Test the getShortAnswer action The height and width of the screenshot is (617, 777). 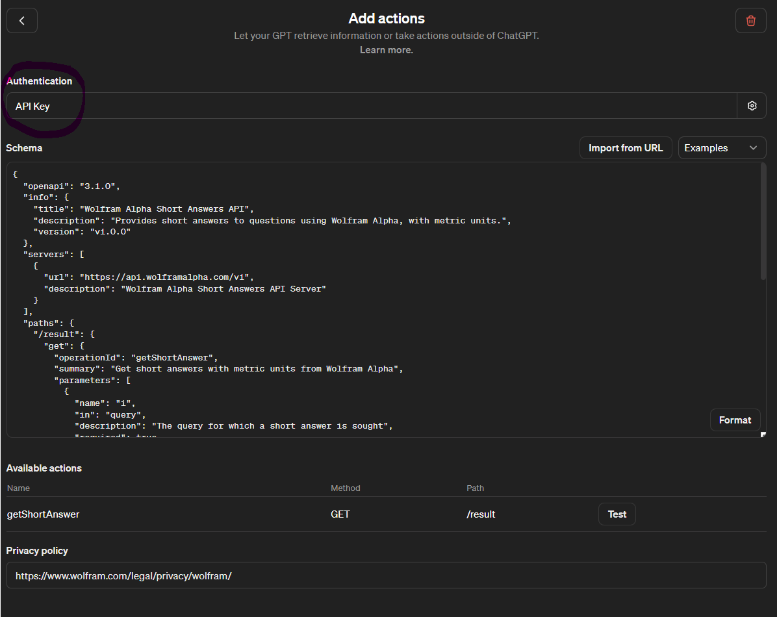point(617,514)
